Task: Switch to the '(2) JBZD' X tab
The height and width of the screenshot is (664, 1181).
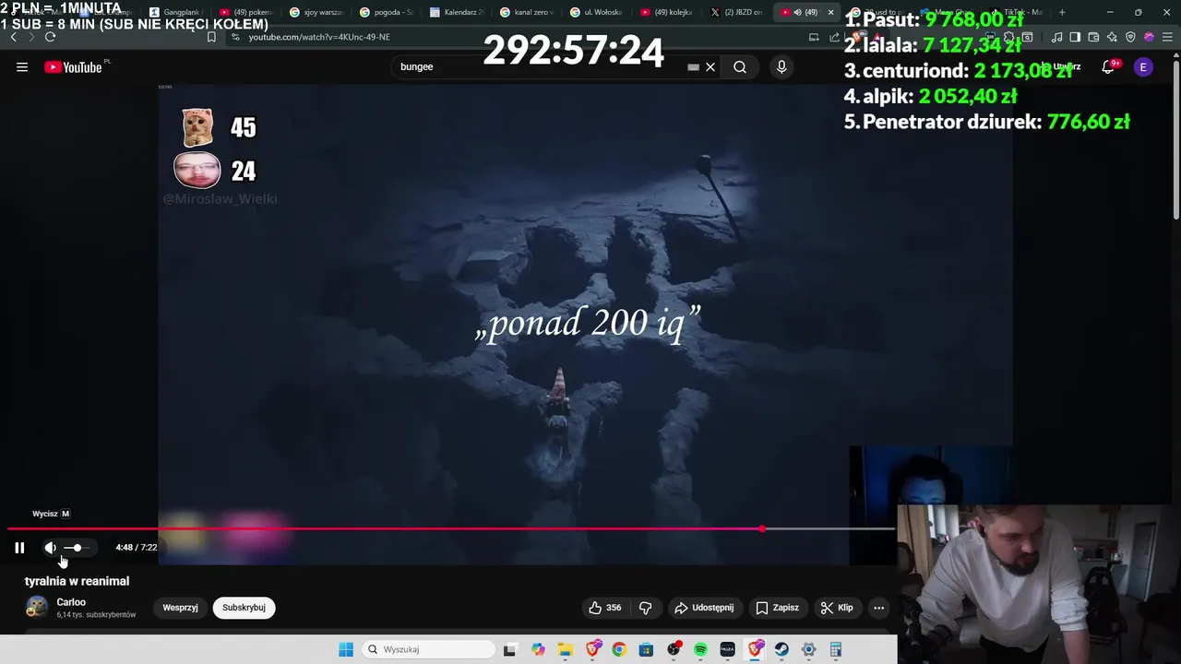Action: pyautogui.click(x=738, y=12)
